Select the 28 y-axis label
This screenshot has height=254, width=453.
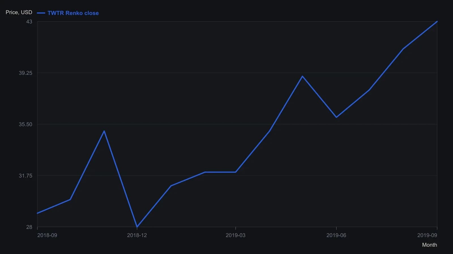click(29, 227)
